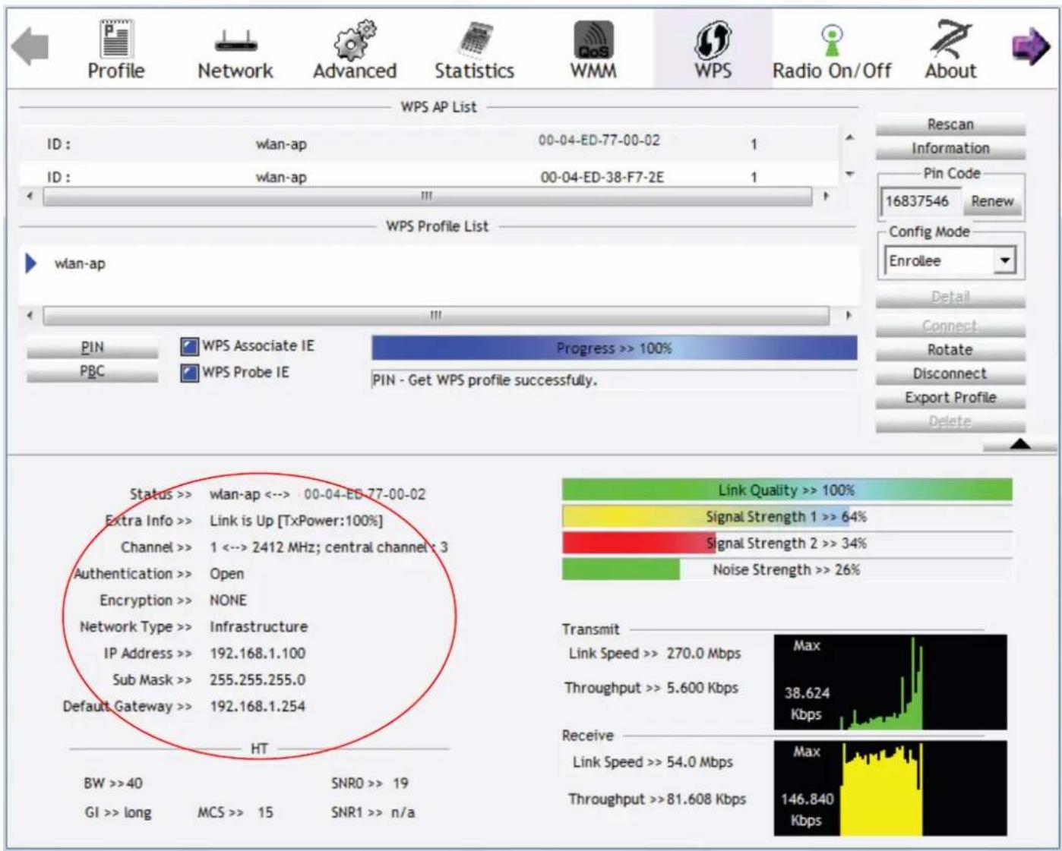Viewport: 1062px width, 851px height.
Task: Click the Renew pin code button
Action: (x=991, y=201)
